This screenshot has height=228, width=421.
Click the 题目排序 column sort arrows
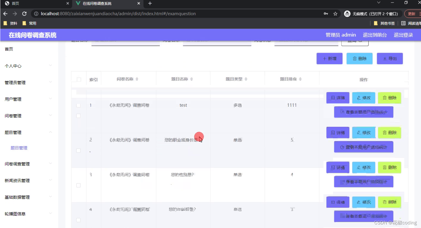(x=300, y=79)
